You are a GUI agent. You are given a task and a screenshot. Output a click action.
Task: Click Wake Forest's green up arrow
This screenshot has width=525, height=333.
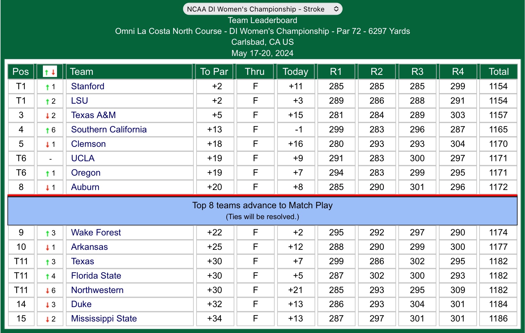point(47,233)
